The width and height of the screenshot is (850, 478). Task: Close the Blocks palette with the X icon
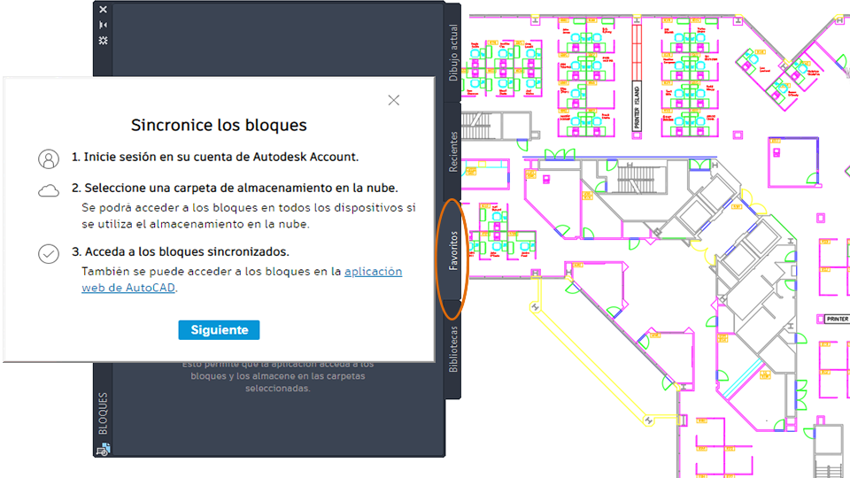(x=103, y=9)
